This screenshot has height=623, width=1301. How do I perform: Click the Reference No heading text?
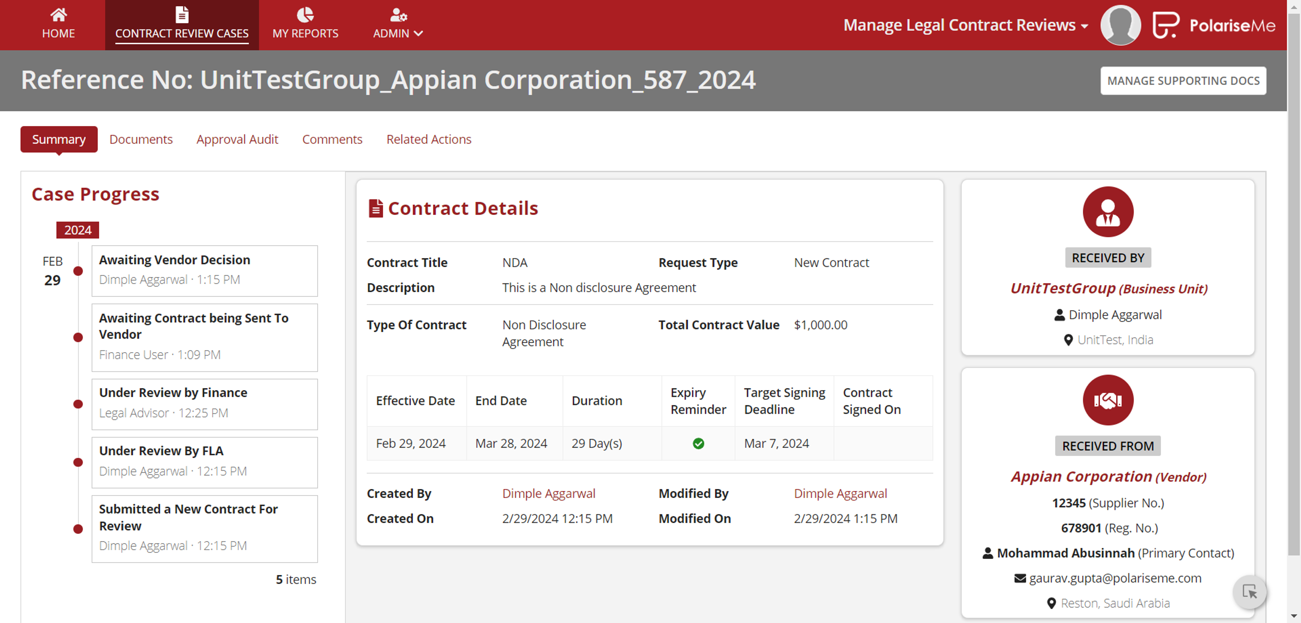tap(388, 80)
